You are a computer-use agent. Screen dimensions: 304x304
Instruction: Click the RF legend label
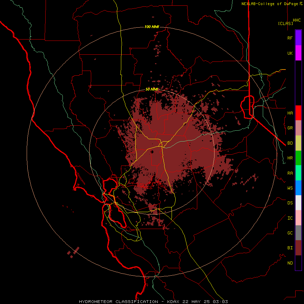pos(290,38)
